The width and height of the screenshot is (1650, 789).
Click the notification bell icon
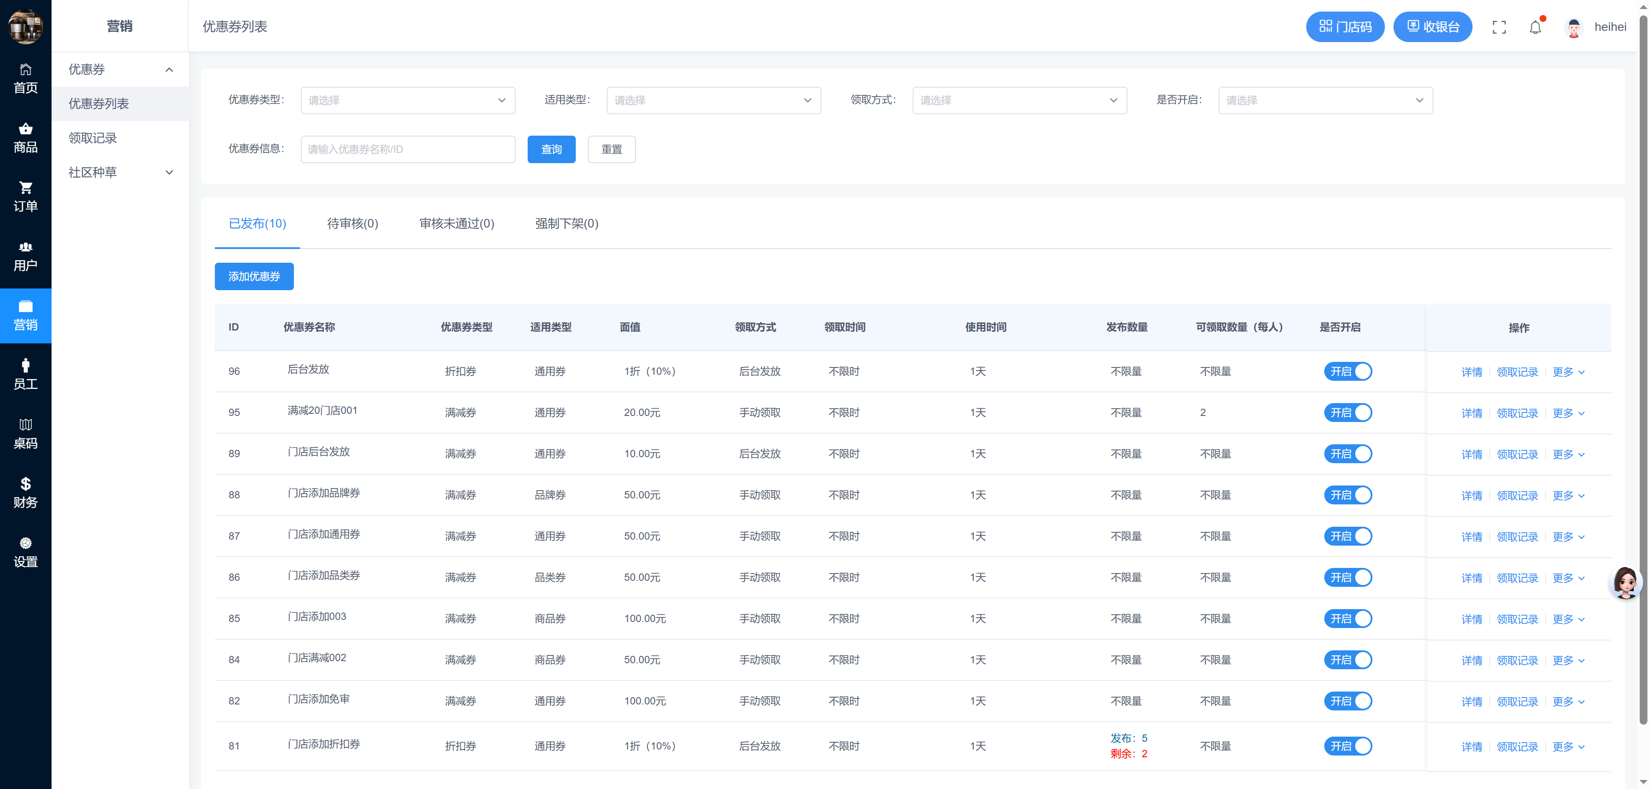tap(1535, 27)
